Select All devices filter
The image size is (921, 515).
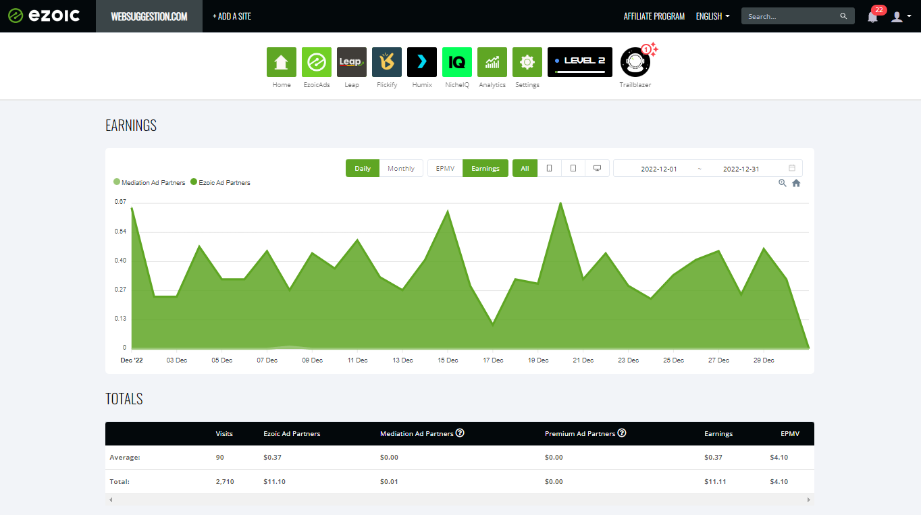point(525,168)
